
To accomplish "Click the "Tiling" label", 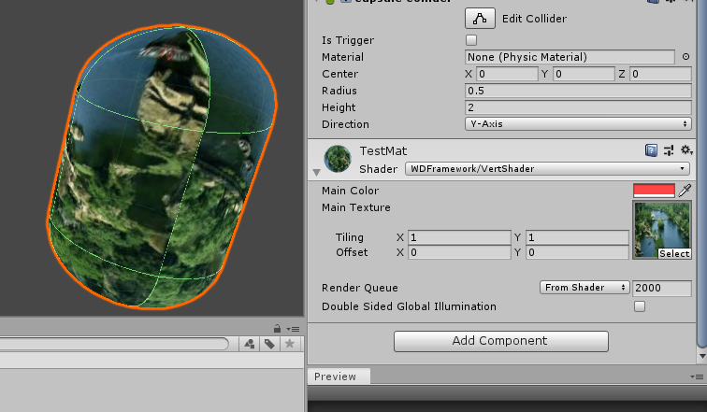I will 350,237.
